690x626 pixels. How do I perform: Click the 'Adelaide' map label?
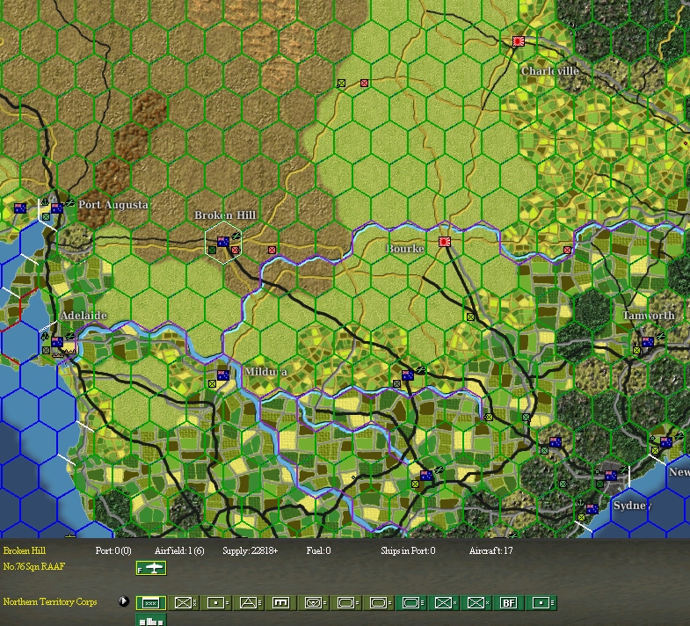pos(84,316)
